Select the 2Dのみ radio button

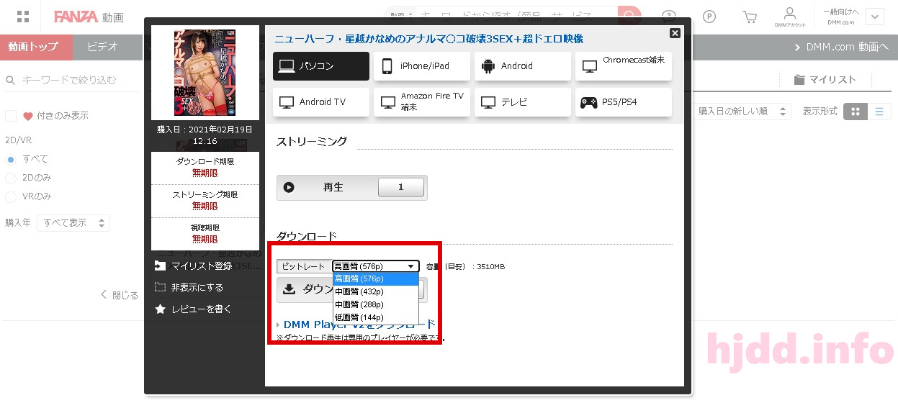point(11,178)
